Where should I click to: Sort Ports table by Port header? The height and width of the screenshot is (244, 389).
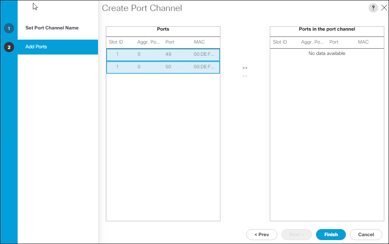click(x=170, y=42)
